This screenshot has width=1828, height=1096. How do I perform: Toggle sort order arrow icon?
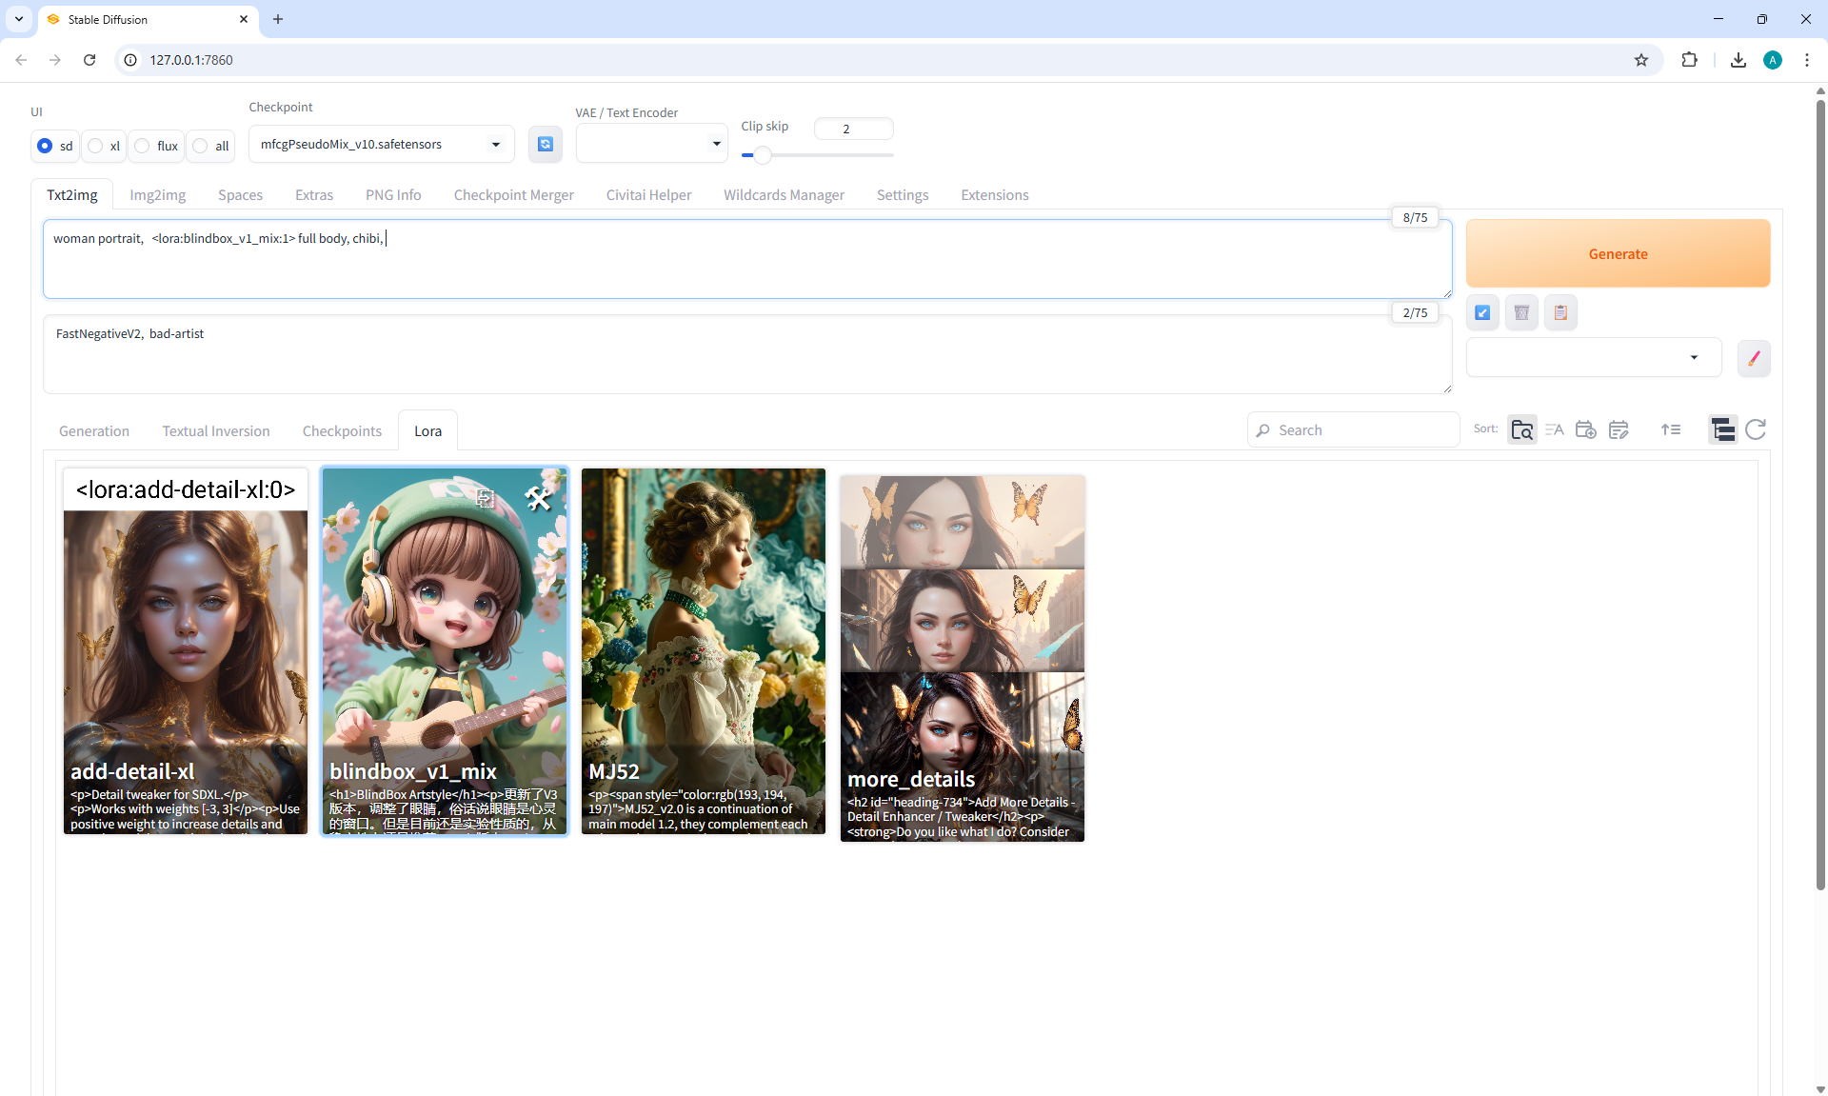click(1670, 429)
